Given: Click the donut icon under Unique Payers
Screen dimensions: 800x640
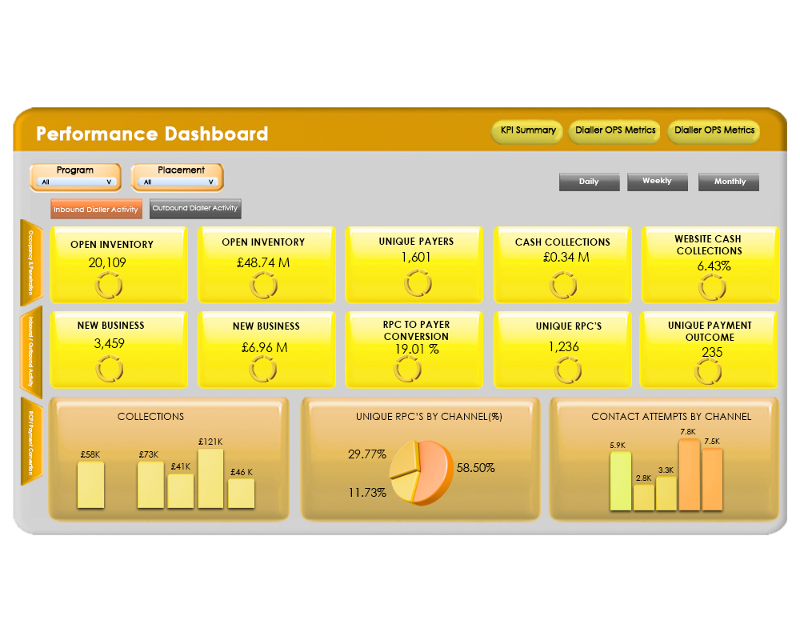Looking at the screenshot, I should click(x=418, y=282).
